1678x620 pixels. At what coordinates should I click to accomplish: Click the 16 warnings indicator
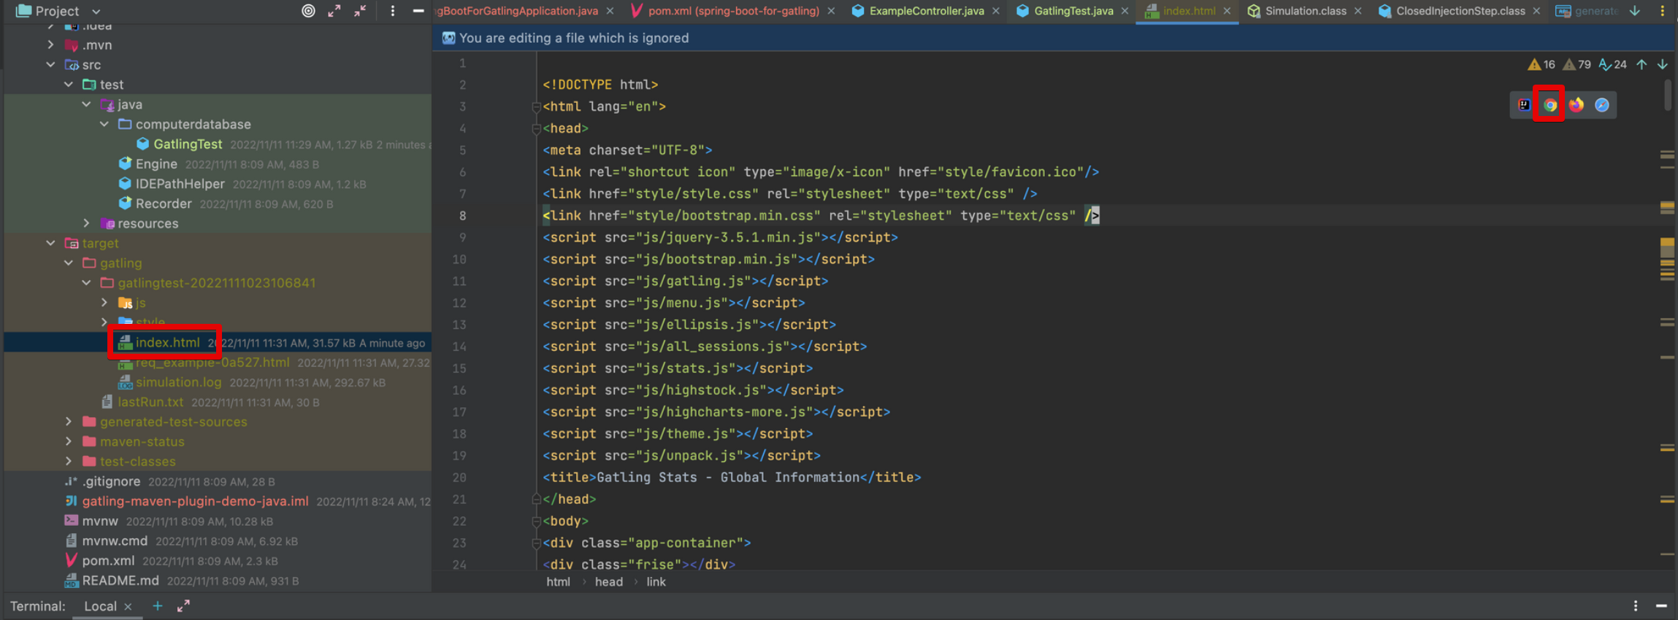click(1541, 65)
